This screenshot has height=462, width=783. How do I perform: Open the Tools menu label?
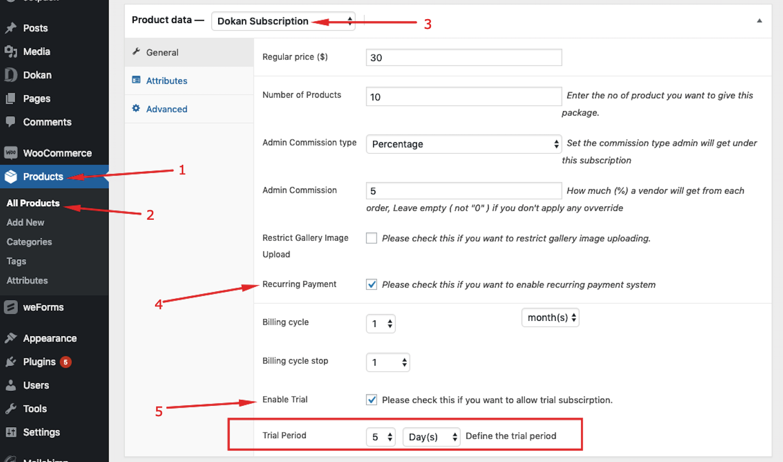click(35, 409)
